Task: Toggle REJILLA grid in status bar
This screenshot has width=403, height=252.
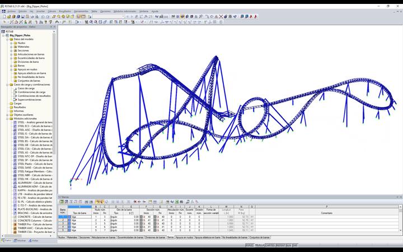Action: [x=259, y=245]
